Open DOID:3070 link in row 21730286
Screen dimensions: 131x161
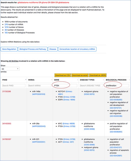(x=89, y=94)
